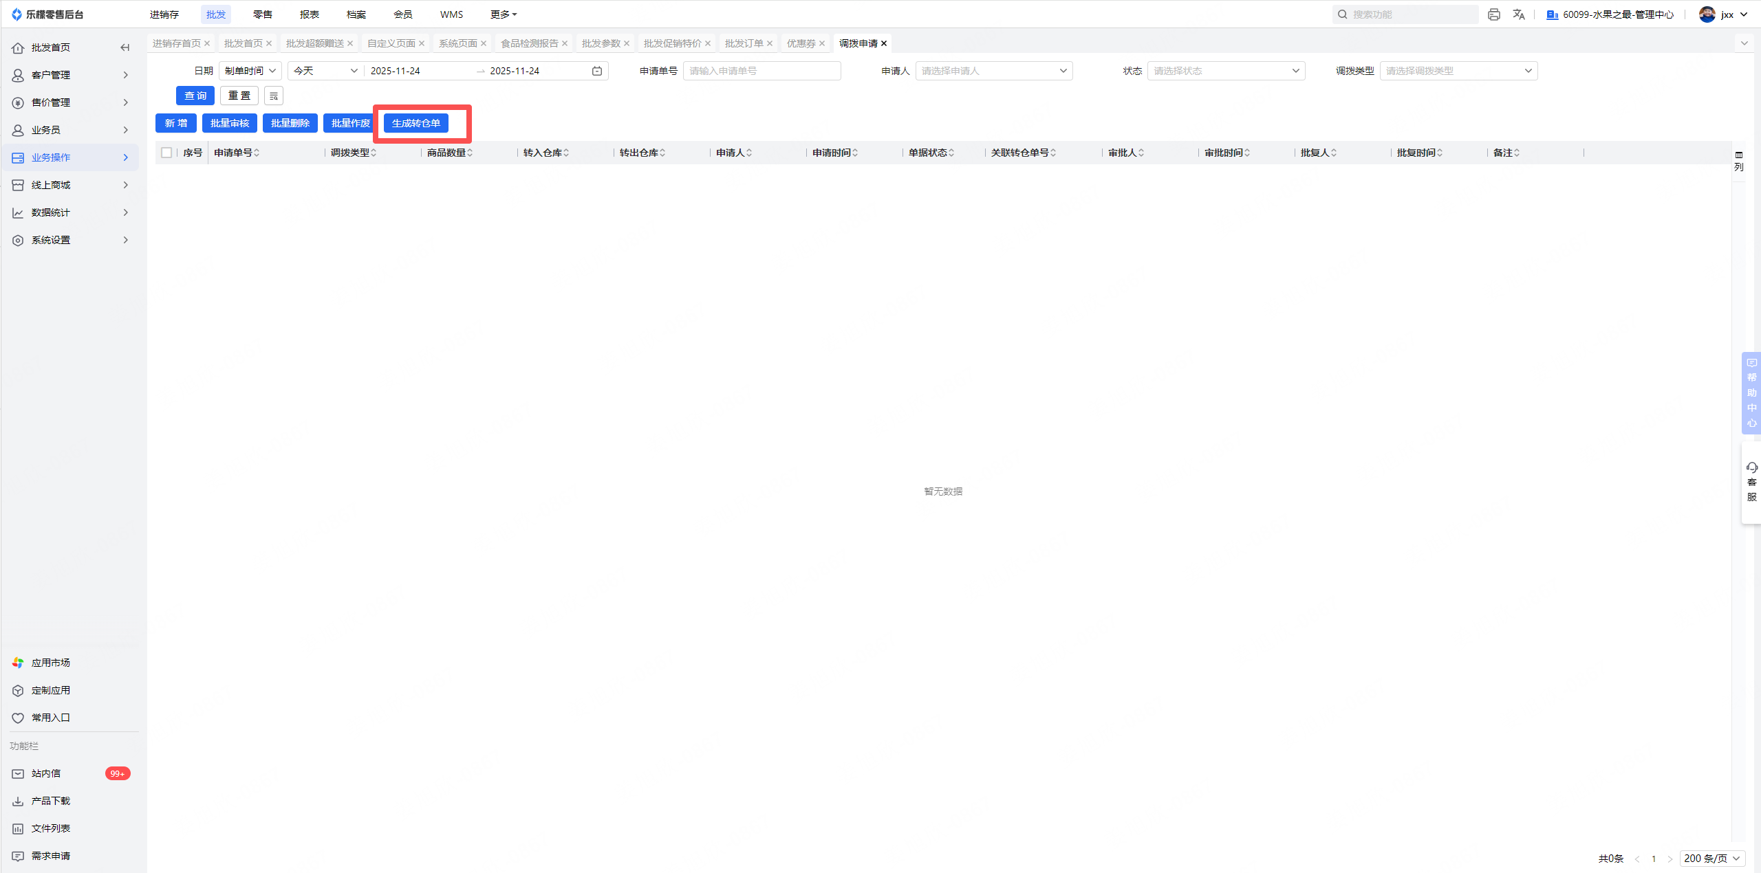The height and width of the screenshot is (873, 1761).
Task: Open the 零售 top menu
Action: (x=262, y=14)
